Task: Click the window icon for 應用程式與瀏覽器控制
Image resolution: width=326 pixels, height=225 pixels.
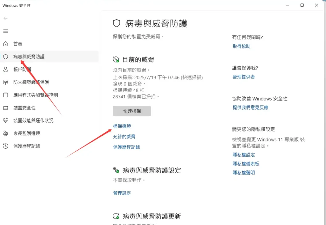Action: pos(6,95)
